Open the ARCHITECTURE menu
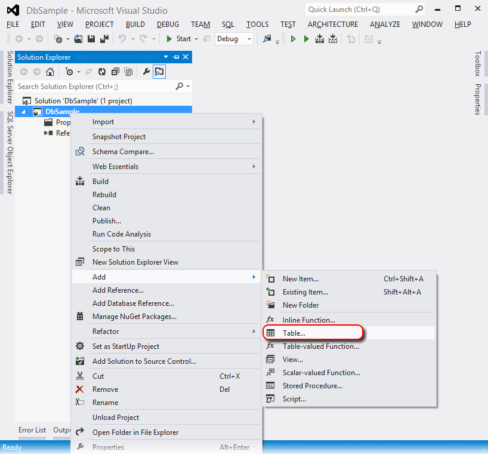 (333, 24)
